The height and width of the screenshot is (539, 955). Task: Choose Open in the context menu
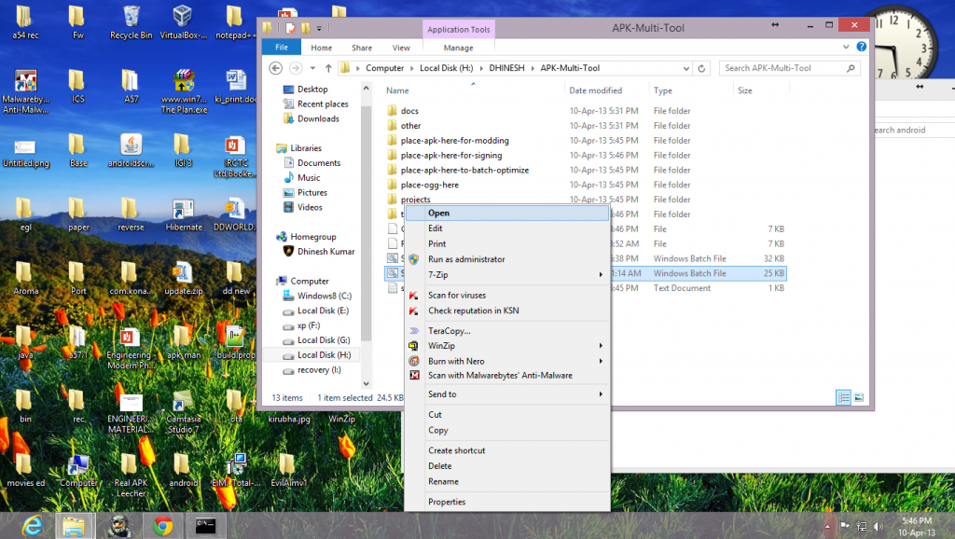click(x=507, y=214)
